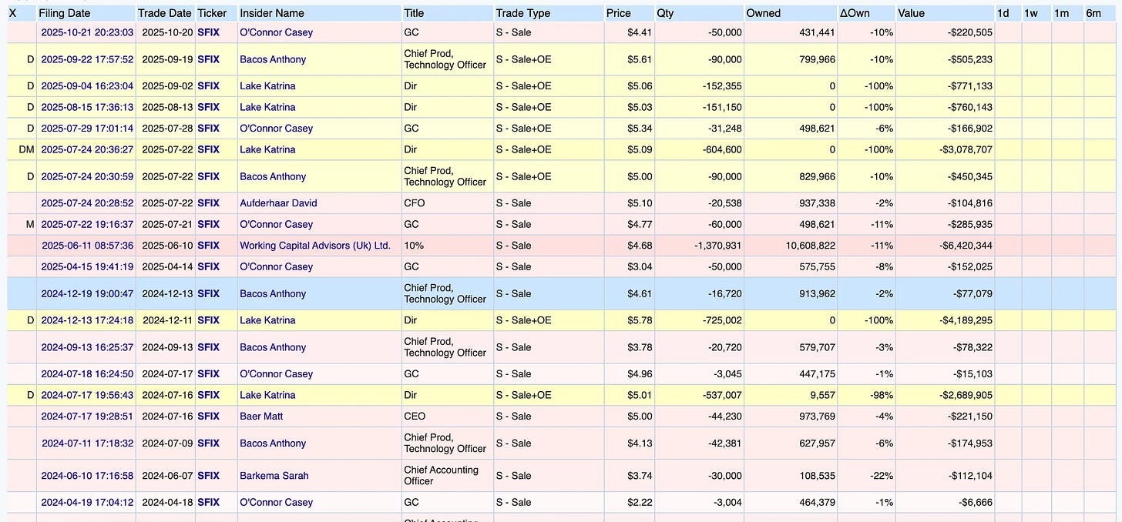The width and height of the screenshot is (1122, 522).
Task: Open Aufderhaar David insider page
Action: point(278,203)
